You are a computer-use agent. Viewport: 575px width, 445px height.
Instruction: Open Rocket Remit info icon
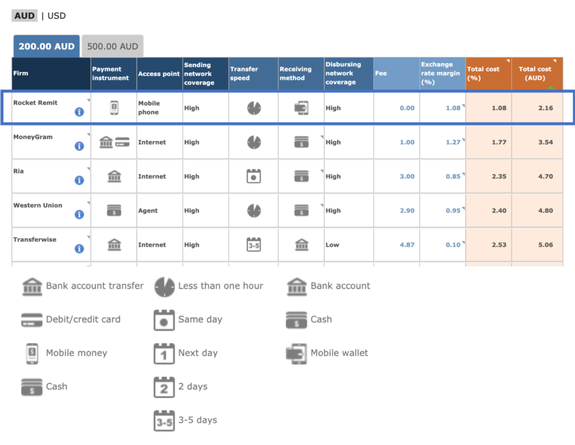tap(79, 112)
